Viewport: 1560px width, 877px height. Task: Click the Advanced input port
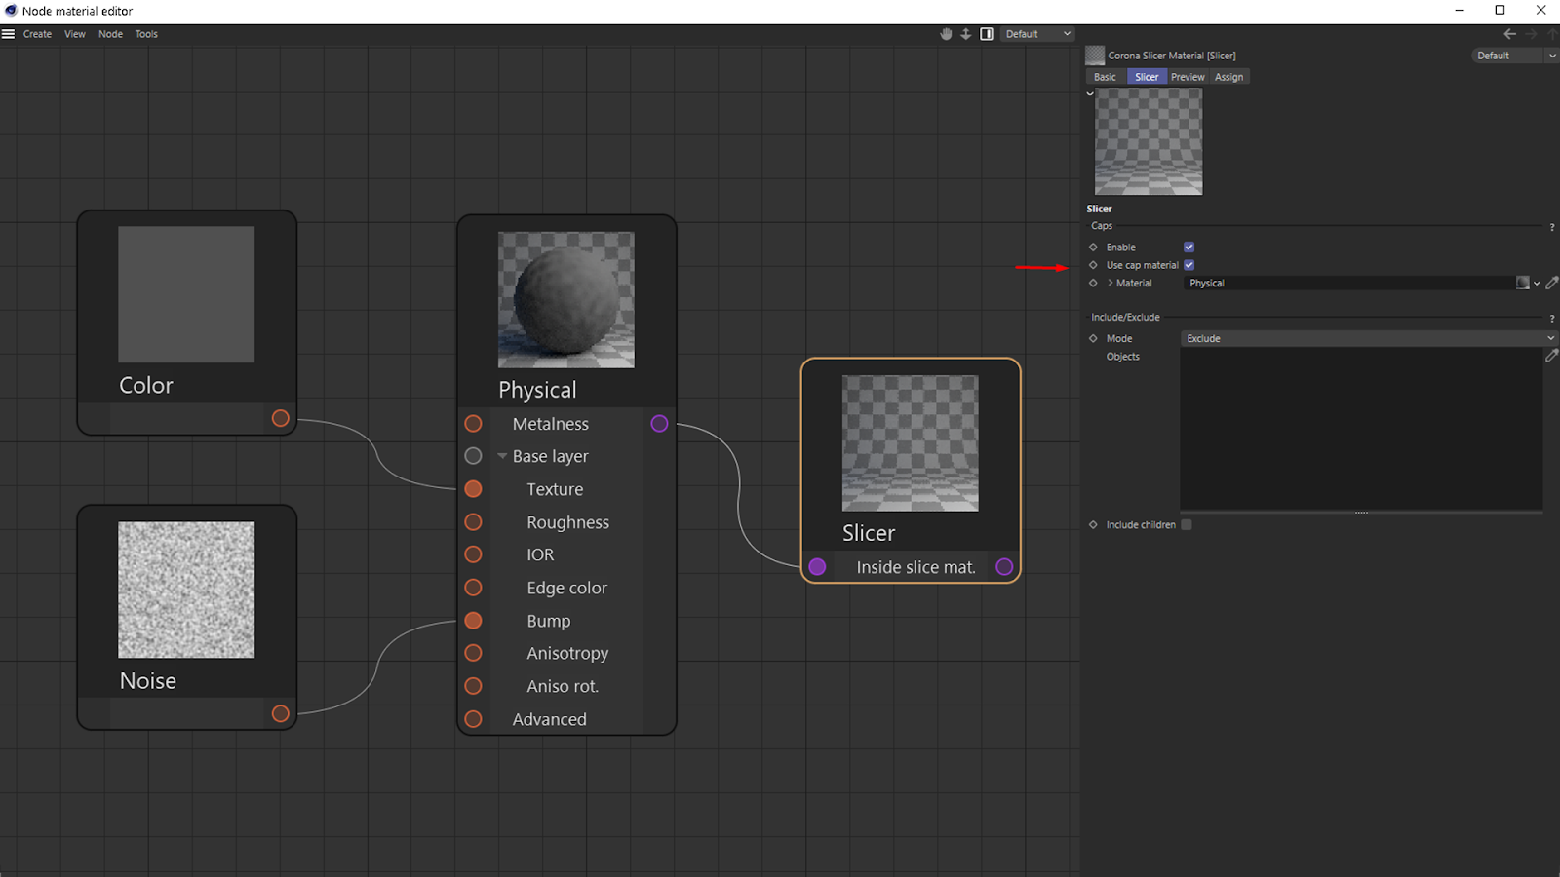tap(474, 719)
